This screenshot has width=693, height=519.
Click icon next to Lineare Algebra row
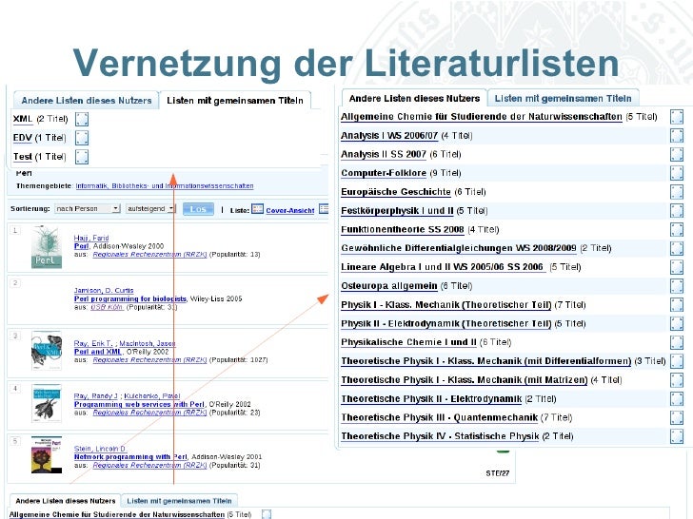[677, 267]
